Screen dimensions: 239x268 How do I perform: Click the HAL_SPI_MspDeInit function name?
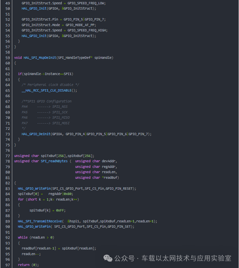tap(40, 58)
